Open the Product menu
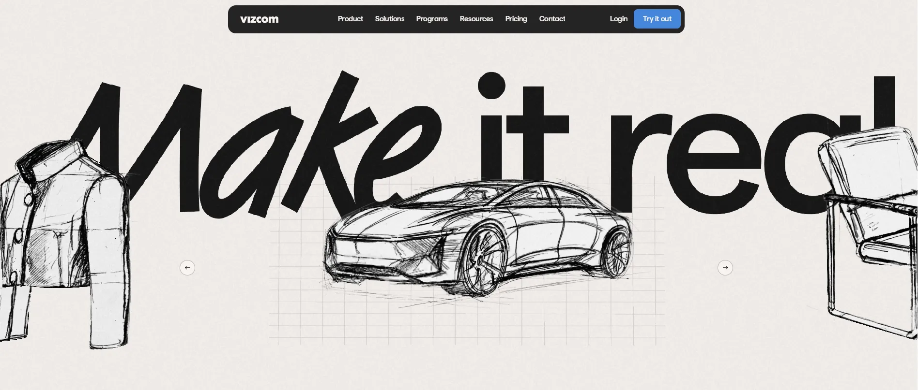 coord(350,19)
